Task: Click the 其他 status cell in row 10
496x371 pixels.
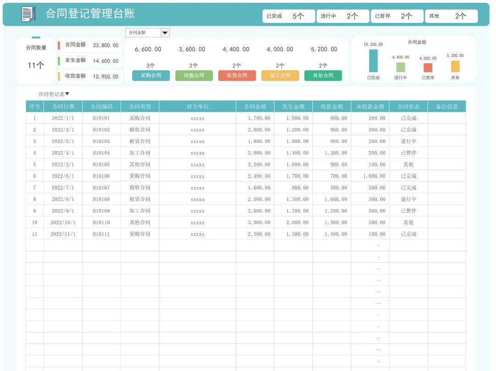Action: pyautogui.click(x=408, y=222)
